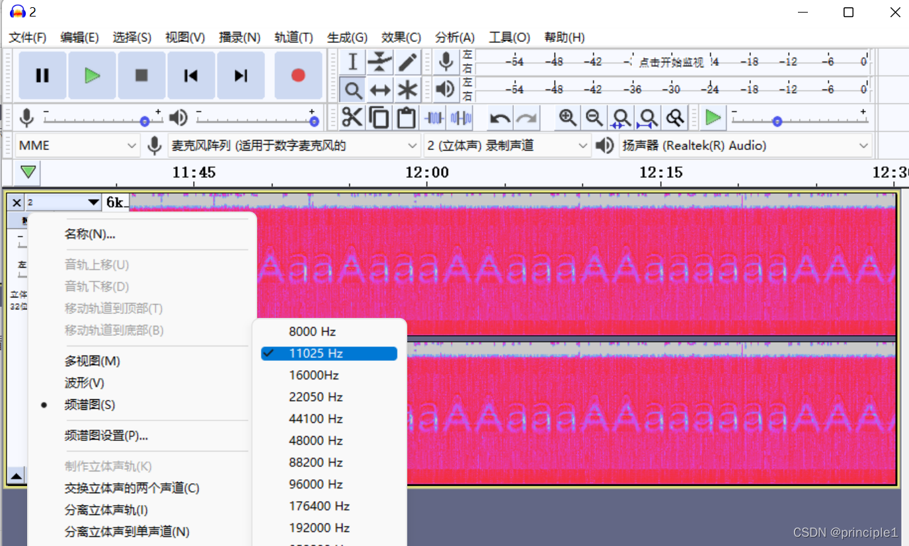Click 点击开始监视 on record meter
Image resolution: width=909 pixels, height=546 pixels.
[x=671, y=62]
